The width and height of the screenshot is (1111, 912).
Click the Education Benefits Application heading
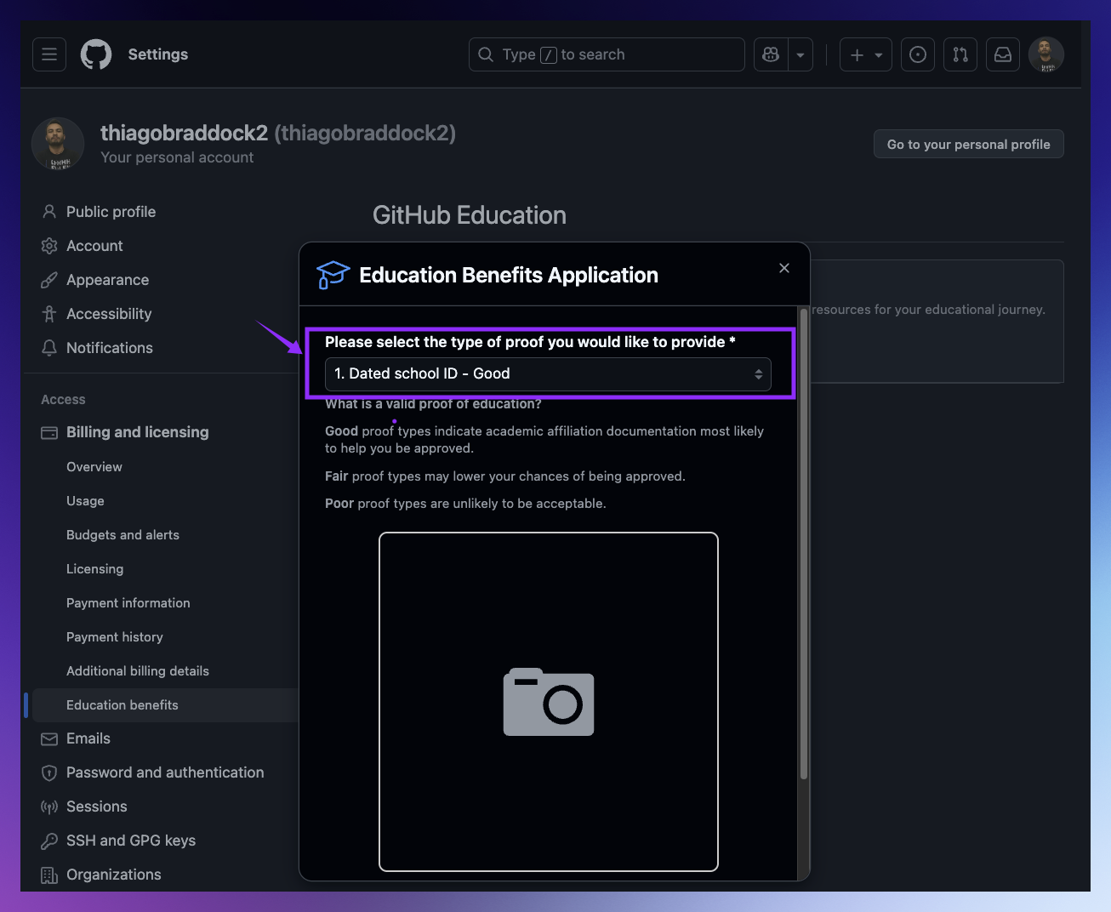(509, 275)
